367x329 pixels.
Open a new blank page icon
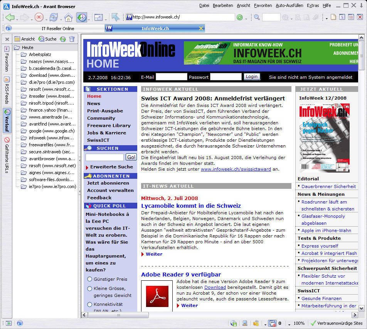(x=333, y=17)
